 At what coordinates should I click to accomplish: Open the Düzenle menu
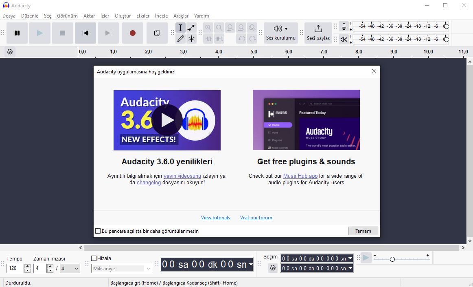[x=30, y=16]
